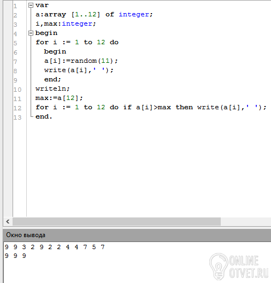
Task: Place cursor at end. on last line
Action: (x=44, y=116)
